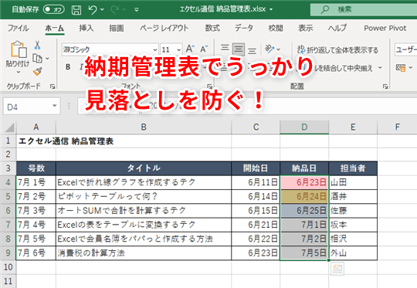Image resolution: width=417 pixels, height=288 pixels.
Task: Click the red 6月23日 delivery date cell
Action: pos(304,182)
